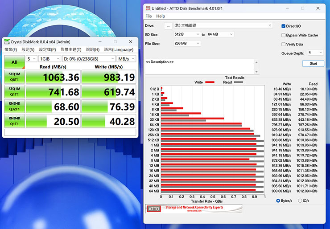Click the 76.39 write result value
Viewport: 330px width, 229px height.
click(x=122, y=107)
